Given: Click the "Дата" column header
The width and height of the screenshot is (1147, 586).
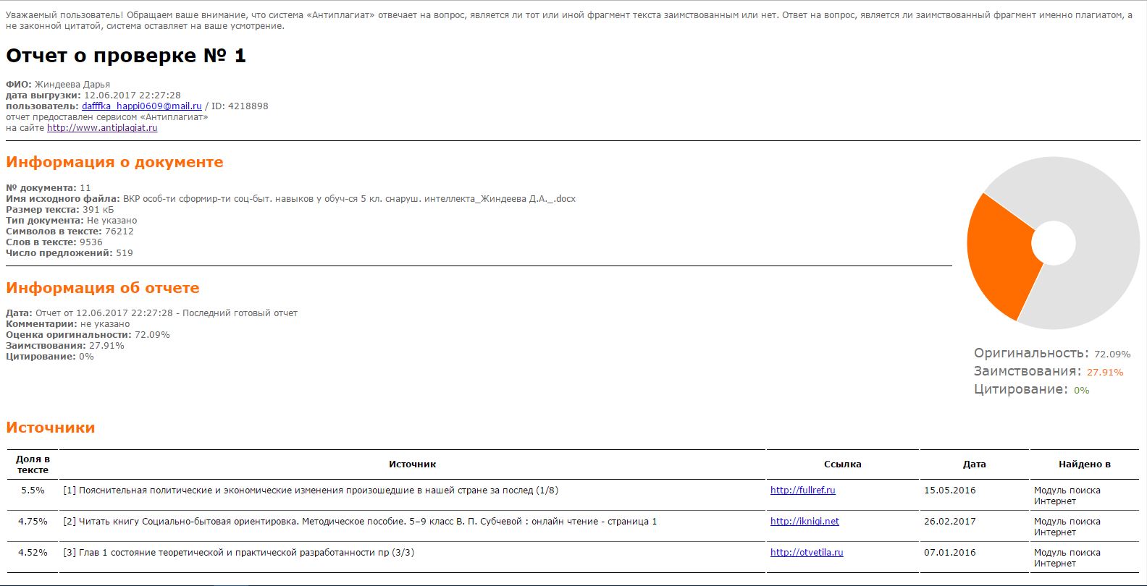Looking at the screenshot, I should 974,464.
